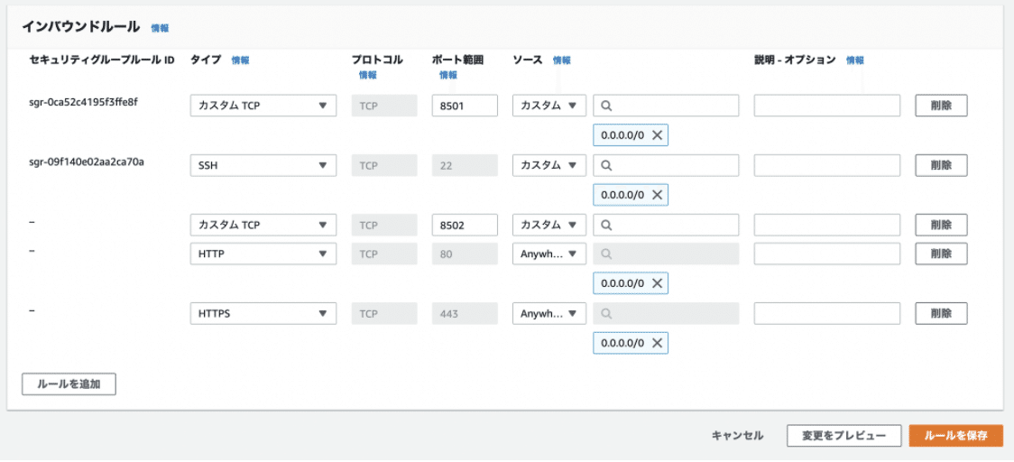This screenshot has width=1014, height=462.
Task: Open the カスタム source dropdown for port 8502
Action: (x=549, y=226)
